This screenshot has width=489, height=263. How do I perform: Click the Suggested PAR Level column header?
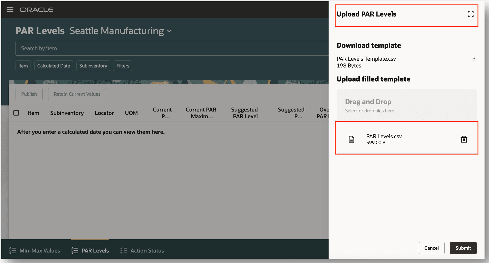[245, 113]
